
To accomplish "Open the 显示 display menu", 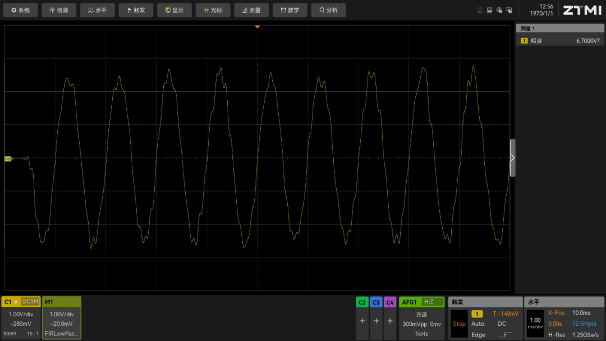I will click(x=175, y=10).
